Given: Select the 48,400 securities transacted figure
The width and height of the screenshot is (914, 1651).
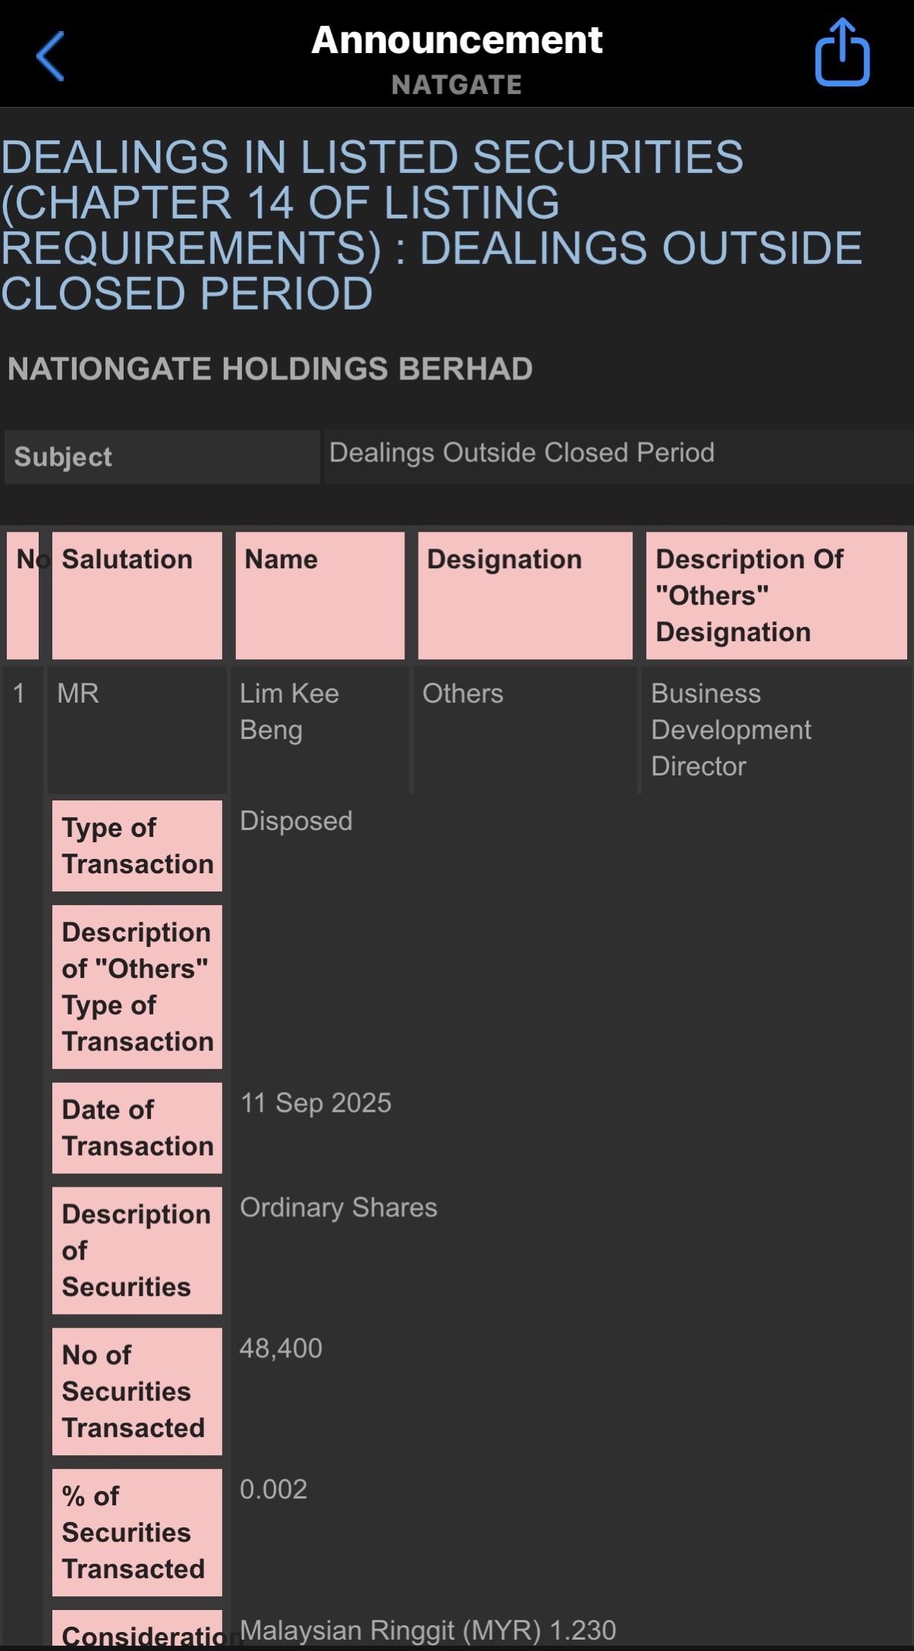Looking at the screenshot, I should (281, 1348).
